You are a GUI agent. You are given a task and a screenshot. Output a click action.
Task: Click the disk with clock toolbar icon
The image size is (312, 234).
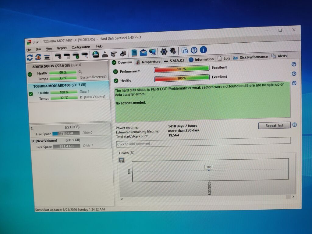(67, 56)
